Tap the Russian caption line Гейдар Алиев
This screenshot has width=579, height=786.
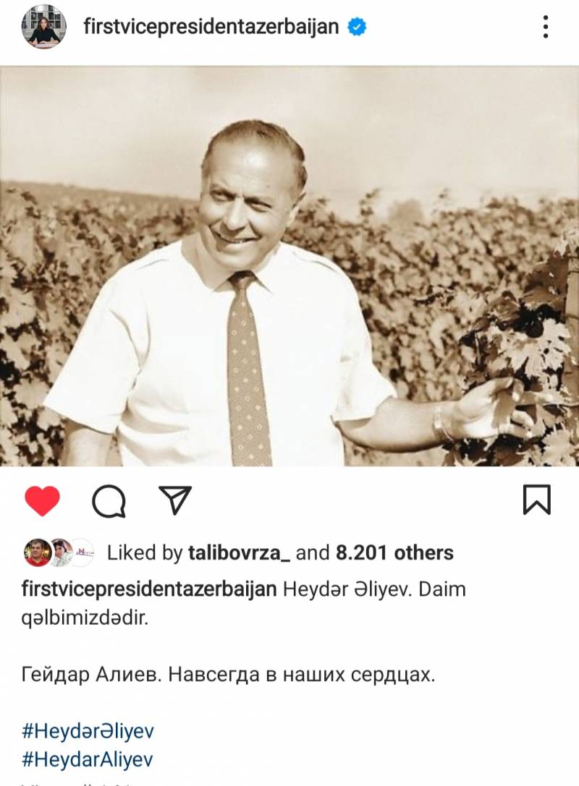click(x=228, y=675)
